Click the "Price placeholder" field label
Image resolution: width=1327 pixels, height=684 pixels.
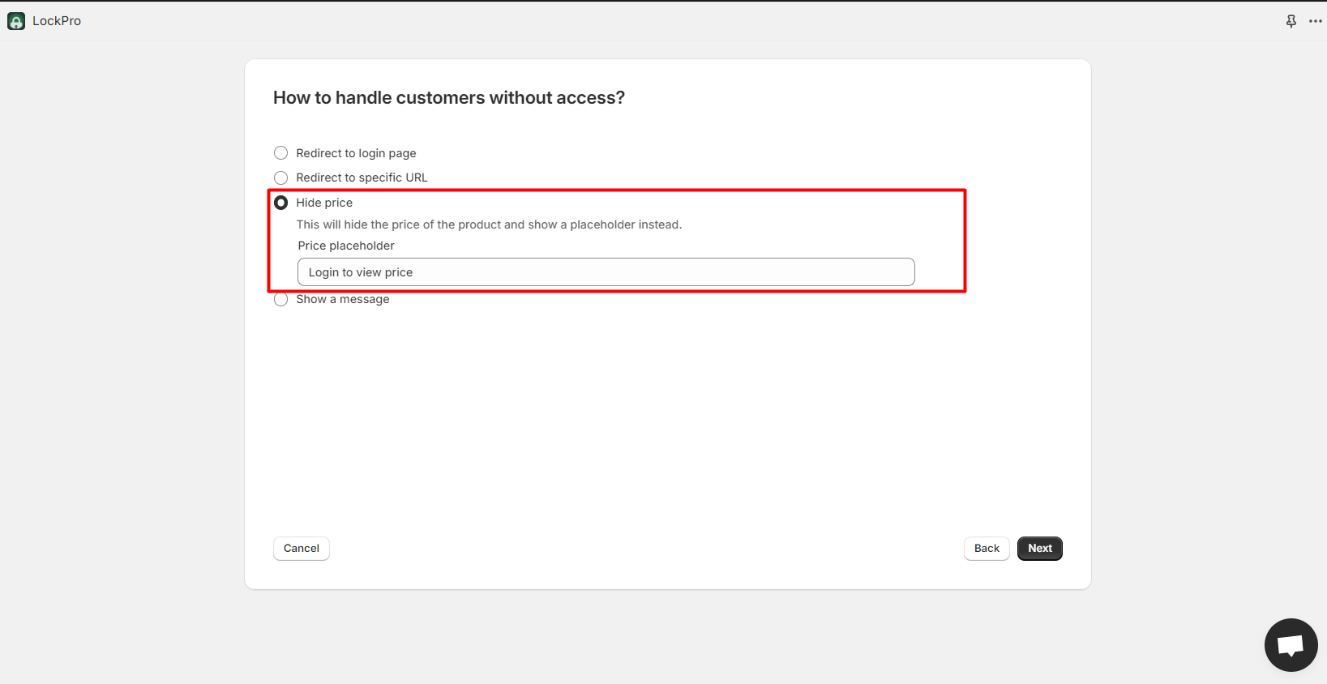[346, 246]
